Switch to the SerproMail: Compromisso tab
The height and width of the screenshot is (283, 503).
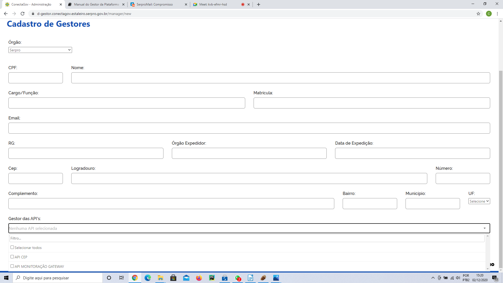[x=159, y=4]
